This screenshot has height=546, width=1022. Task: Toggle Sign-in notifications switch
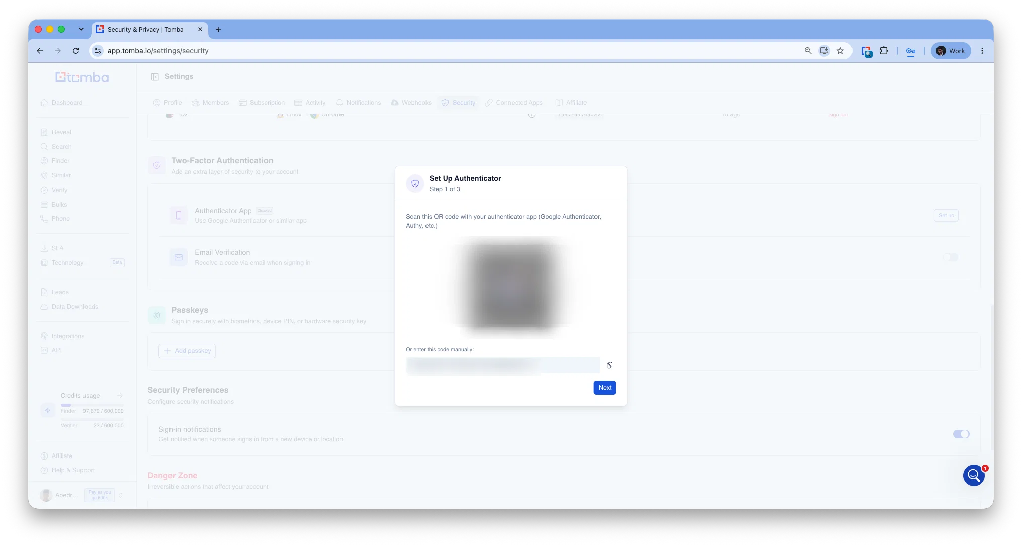(961, 434)
